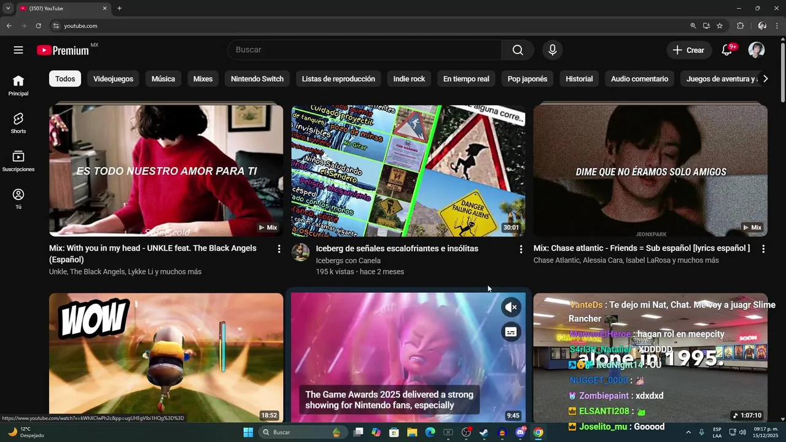Open Mix: Chase atlantic Friends title
This screenshot has width=786, height=442.
(642, 248)
